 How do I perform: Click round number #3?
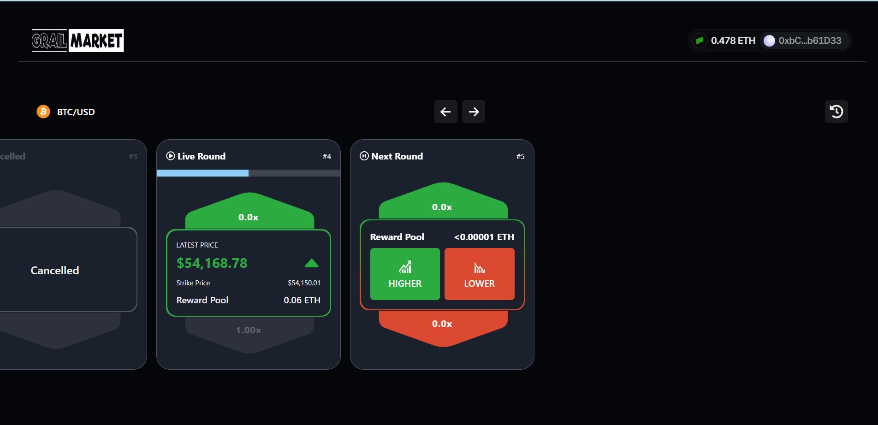(x=133, y=156)
